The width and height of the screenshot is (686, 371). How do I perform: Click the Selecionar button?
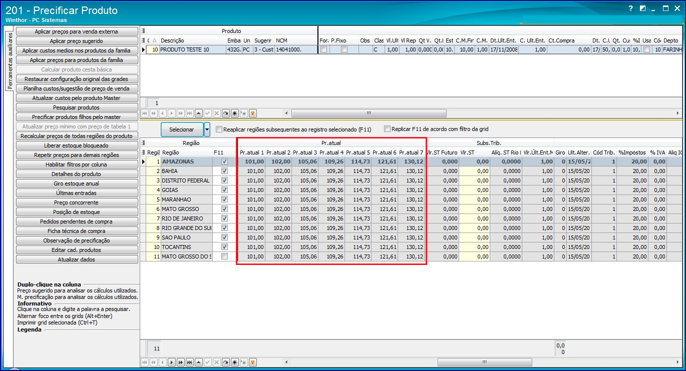(x=182, y=129)
